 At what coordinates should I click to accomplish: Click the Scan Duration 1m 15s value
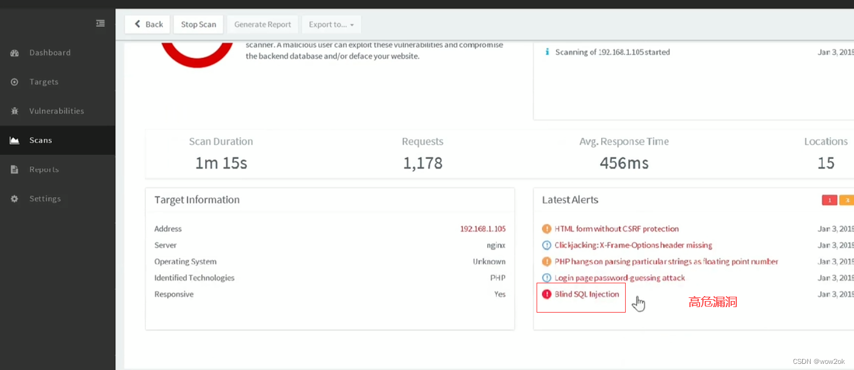pos(221,163)
